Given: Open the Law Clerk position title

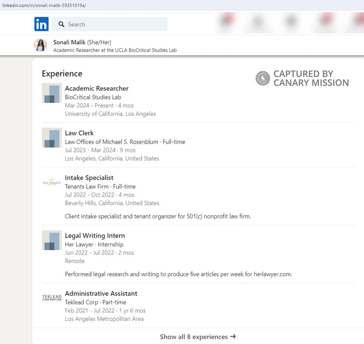Looking at the screenshot, I should (x=79, y=133).
